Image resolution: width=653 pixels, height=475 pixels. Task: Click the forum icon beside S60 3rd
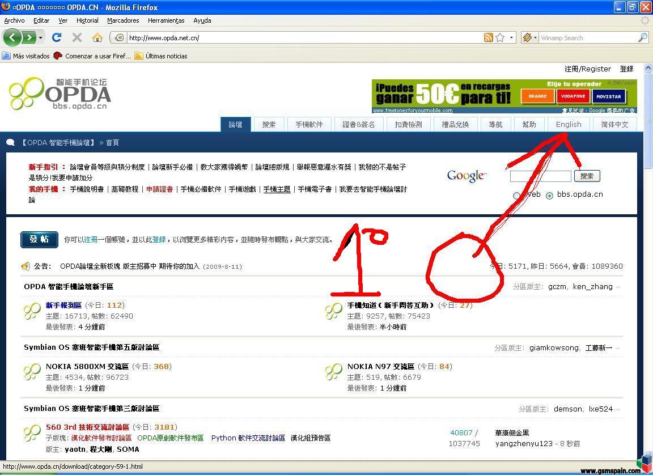pos(32,434)
